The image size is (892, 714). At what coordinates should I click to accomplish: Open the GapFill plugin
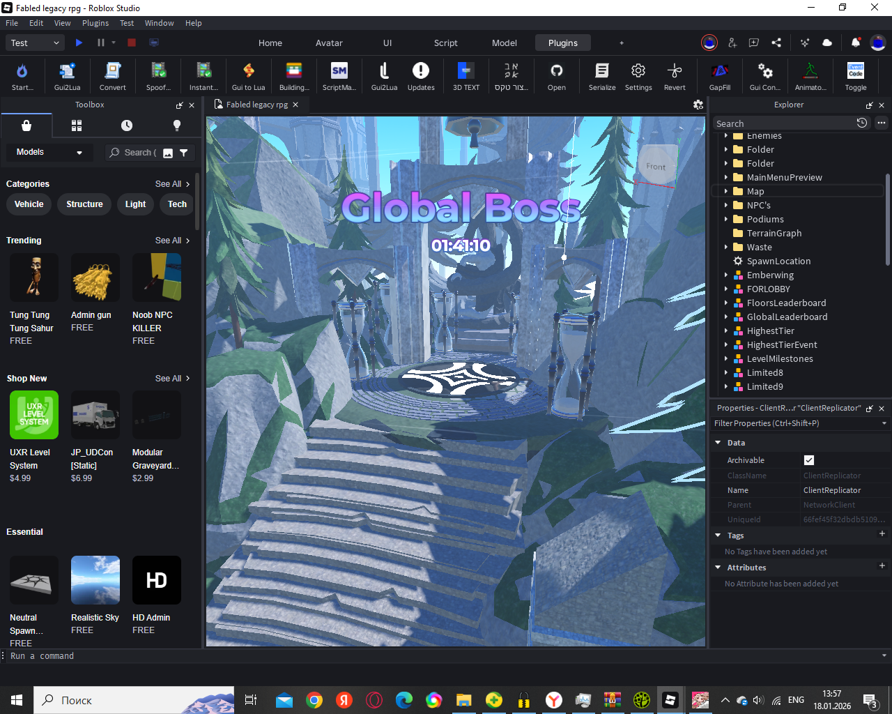click(x=720, y=76)
